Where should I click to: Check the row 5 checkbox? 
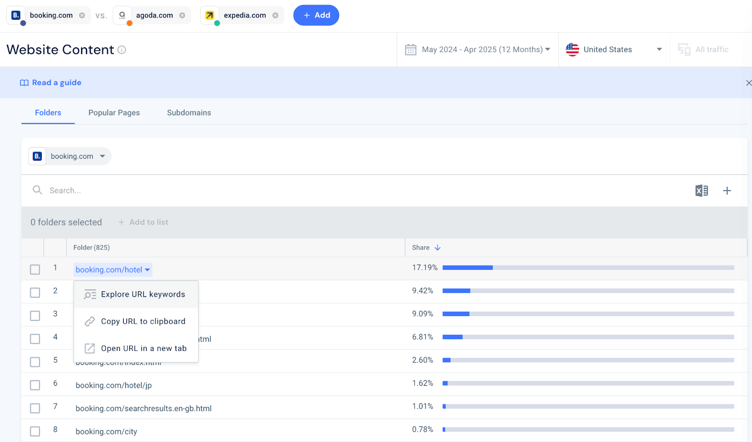pyautogui.click(x=35, y=362)
